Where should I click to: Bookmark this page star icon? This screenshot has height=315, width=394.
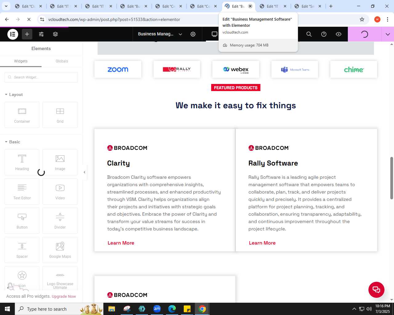362,19
